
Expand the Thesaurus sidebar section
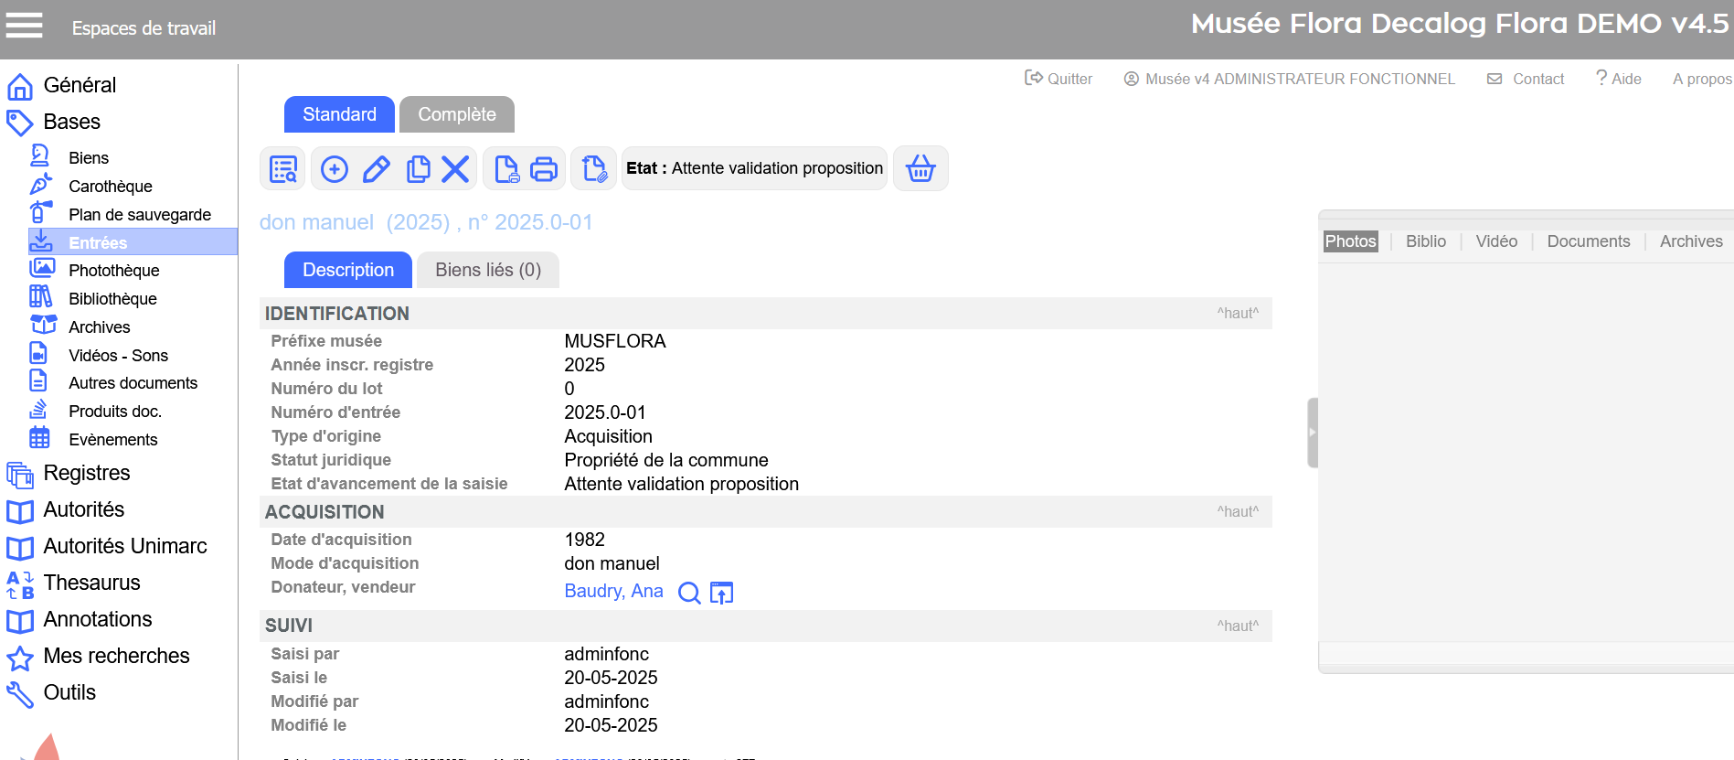point(91,583)
